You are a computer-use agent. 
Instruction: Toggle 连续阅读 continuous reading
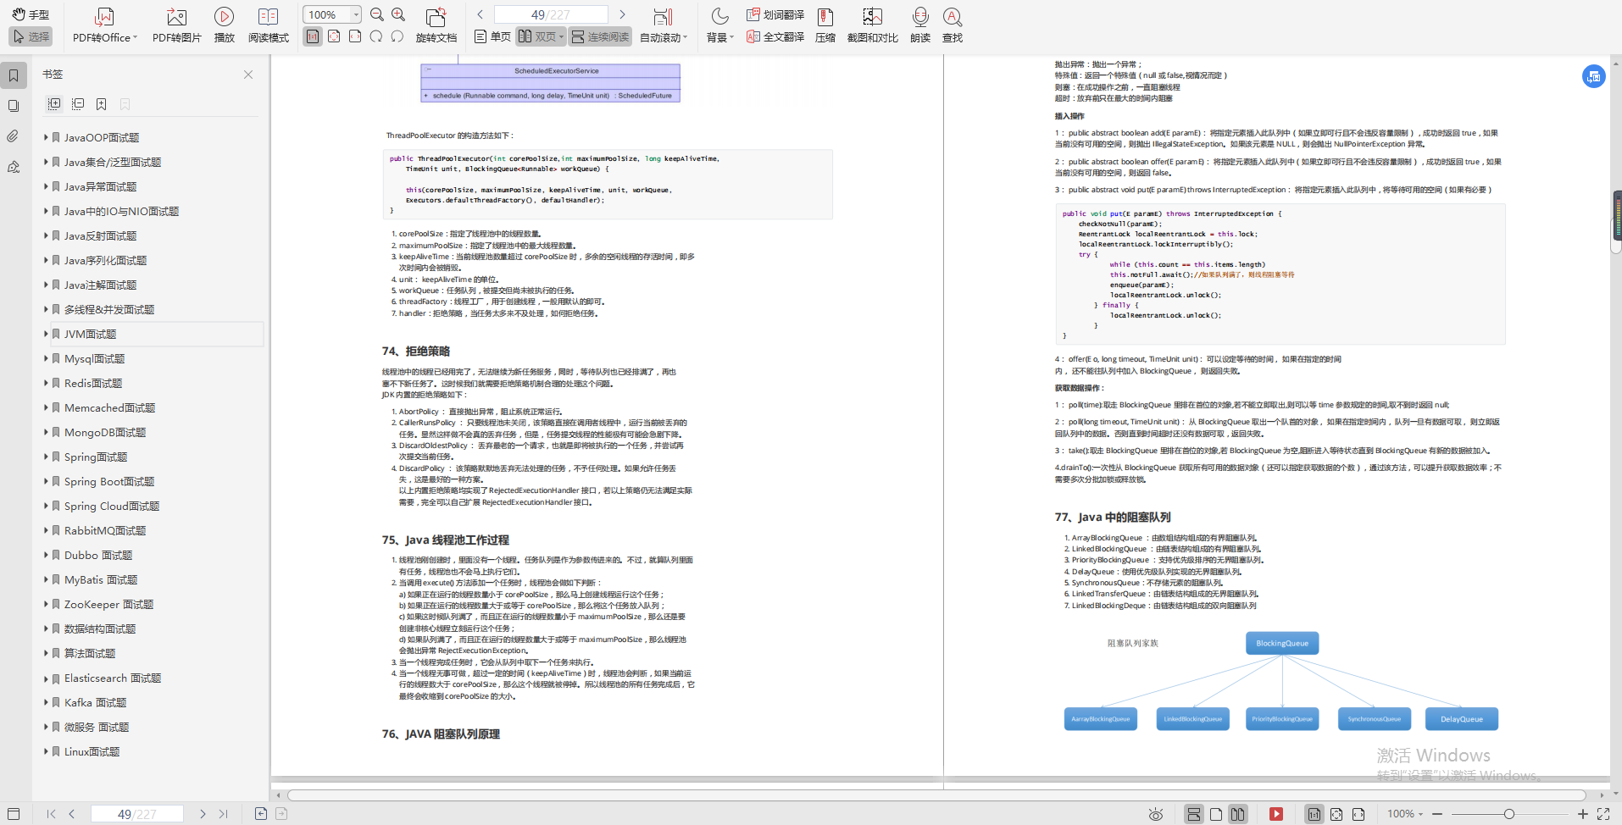600,36
